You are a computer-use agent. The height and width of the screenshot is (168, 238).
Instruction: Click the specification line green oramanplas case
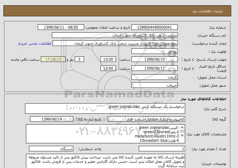coord(159,128)
